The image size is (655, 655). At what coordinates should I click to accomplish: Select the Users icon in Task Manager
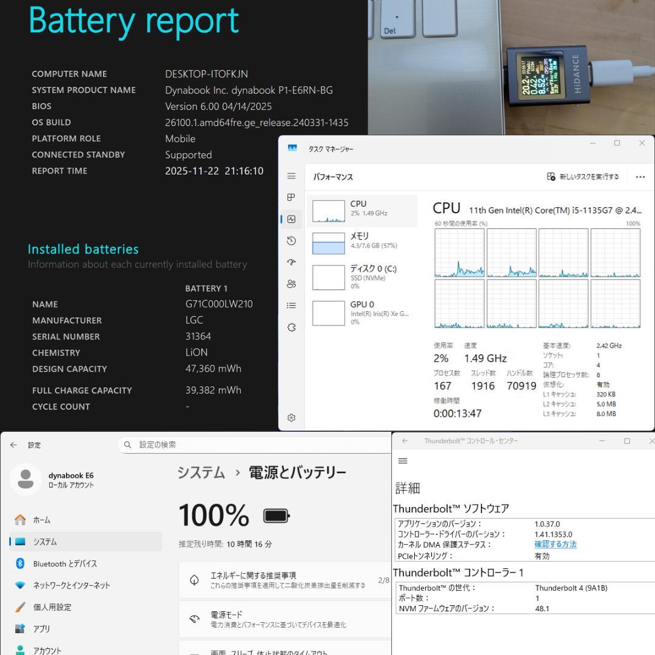pos(291,283)
